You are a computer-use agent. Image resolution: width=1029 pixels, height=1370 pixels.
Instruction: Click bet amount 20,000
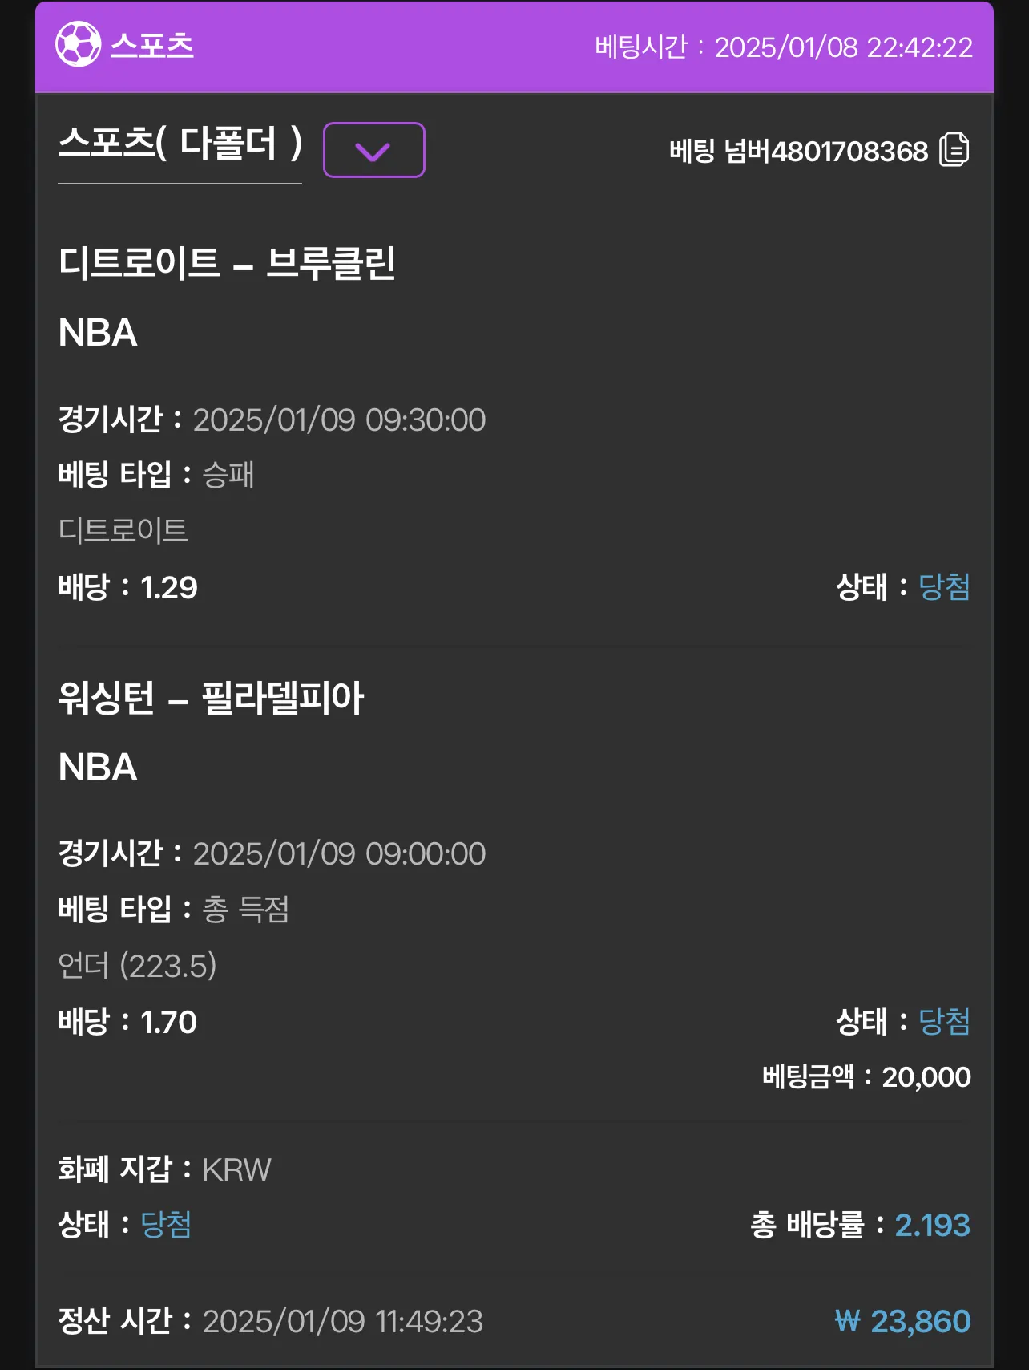[926, 1077]
